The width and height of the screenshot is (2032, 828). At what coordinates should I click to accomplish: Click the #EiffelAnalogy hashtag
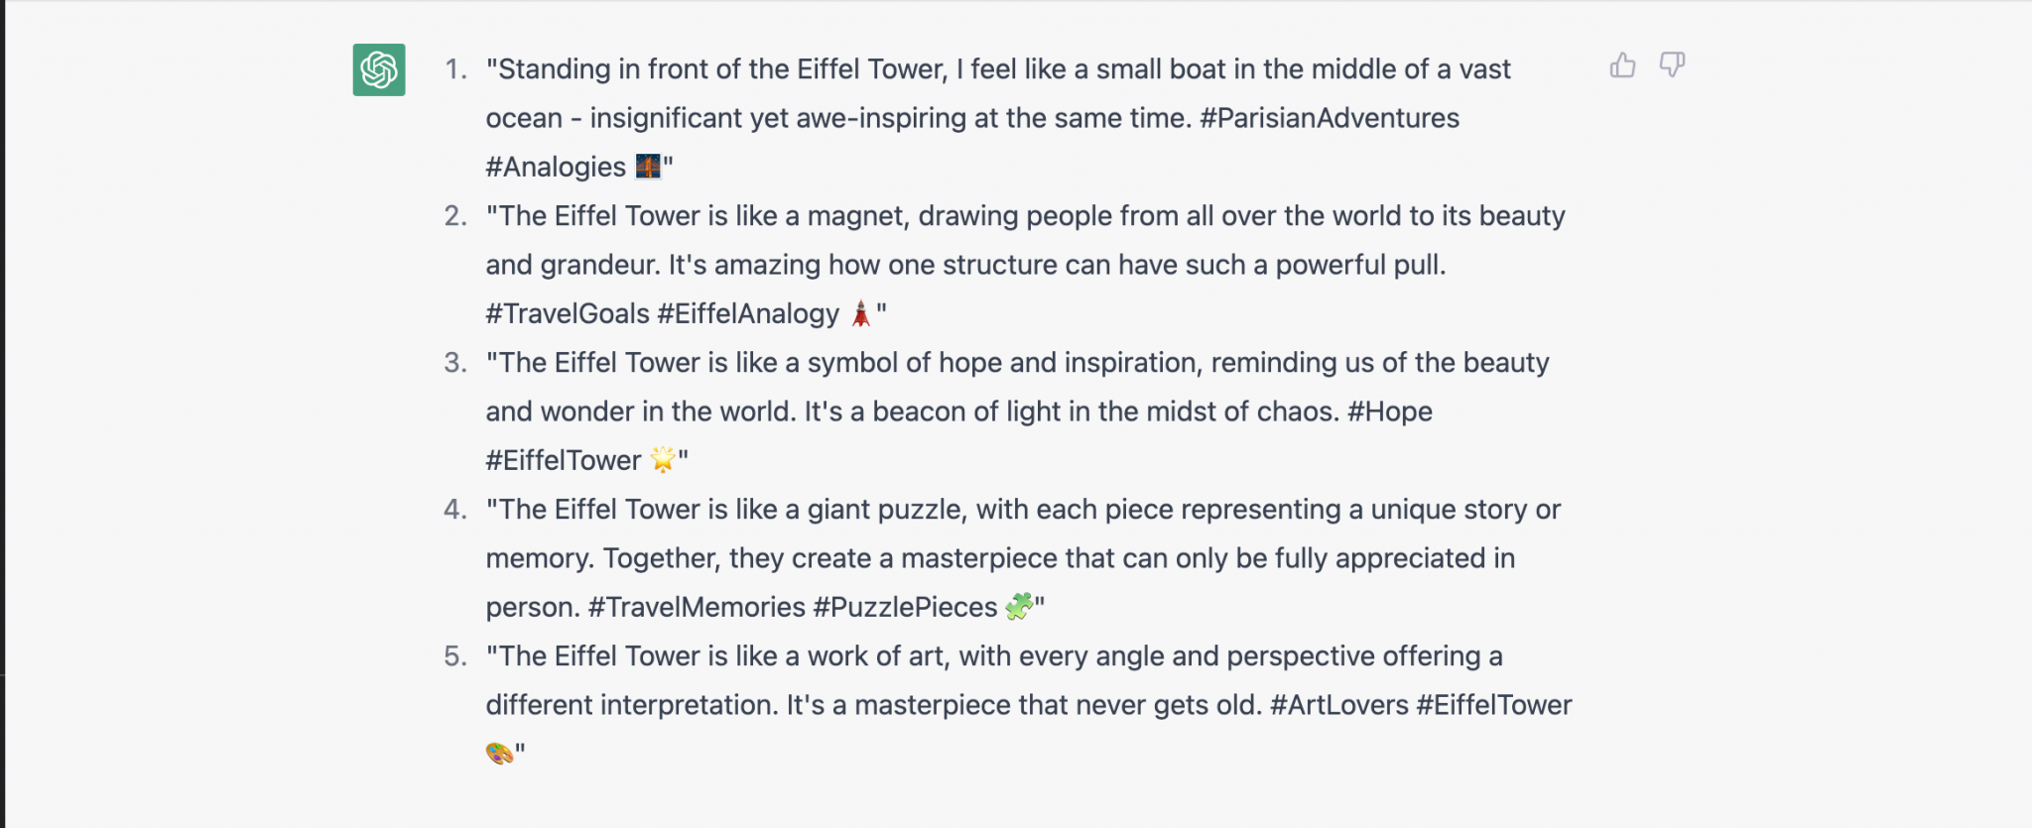point(748,313)
